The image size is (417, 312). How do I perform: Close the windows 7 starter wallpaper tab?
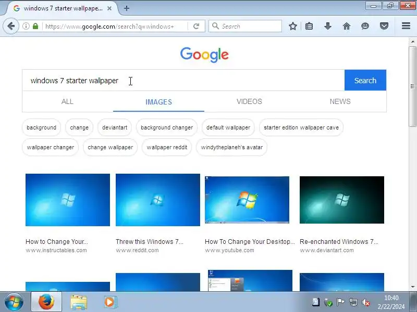[x=109, y=8]
